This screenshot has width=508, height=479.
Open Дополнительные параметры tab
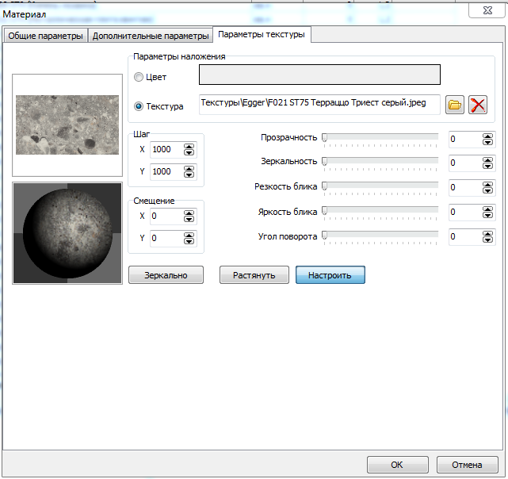(x=151, y=36)
